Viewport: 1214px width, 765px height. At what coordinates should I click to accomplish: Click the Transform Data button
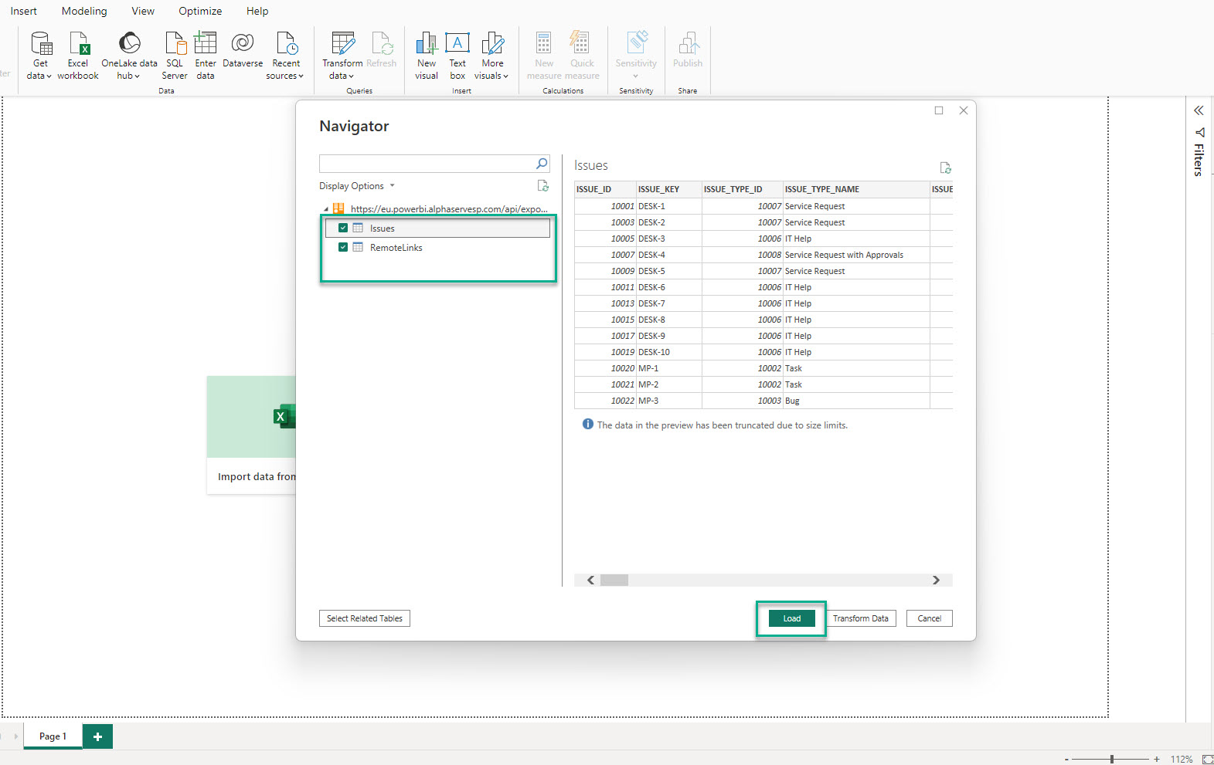[x=860, y=618]
